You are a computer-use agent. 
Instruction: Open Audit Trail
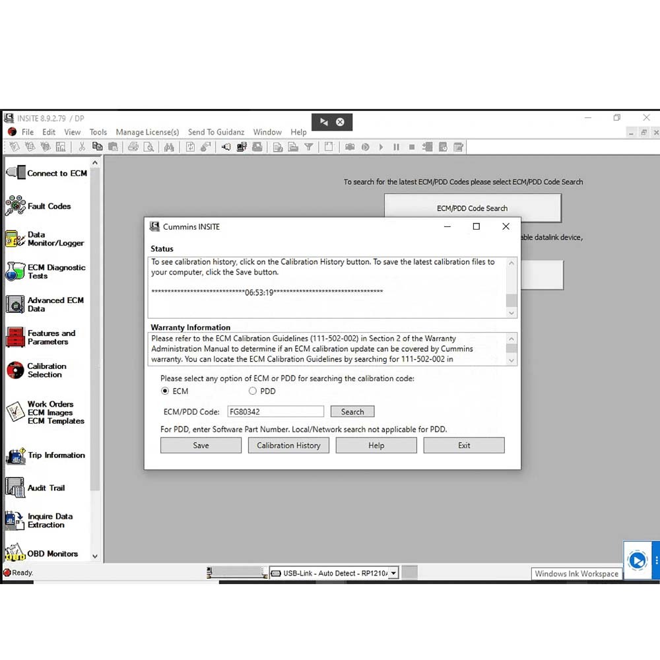click(36, 488)
